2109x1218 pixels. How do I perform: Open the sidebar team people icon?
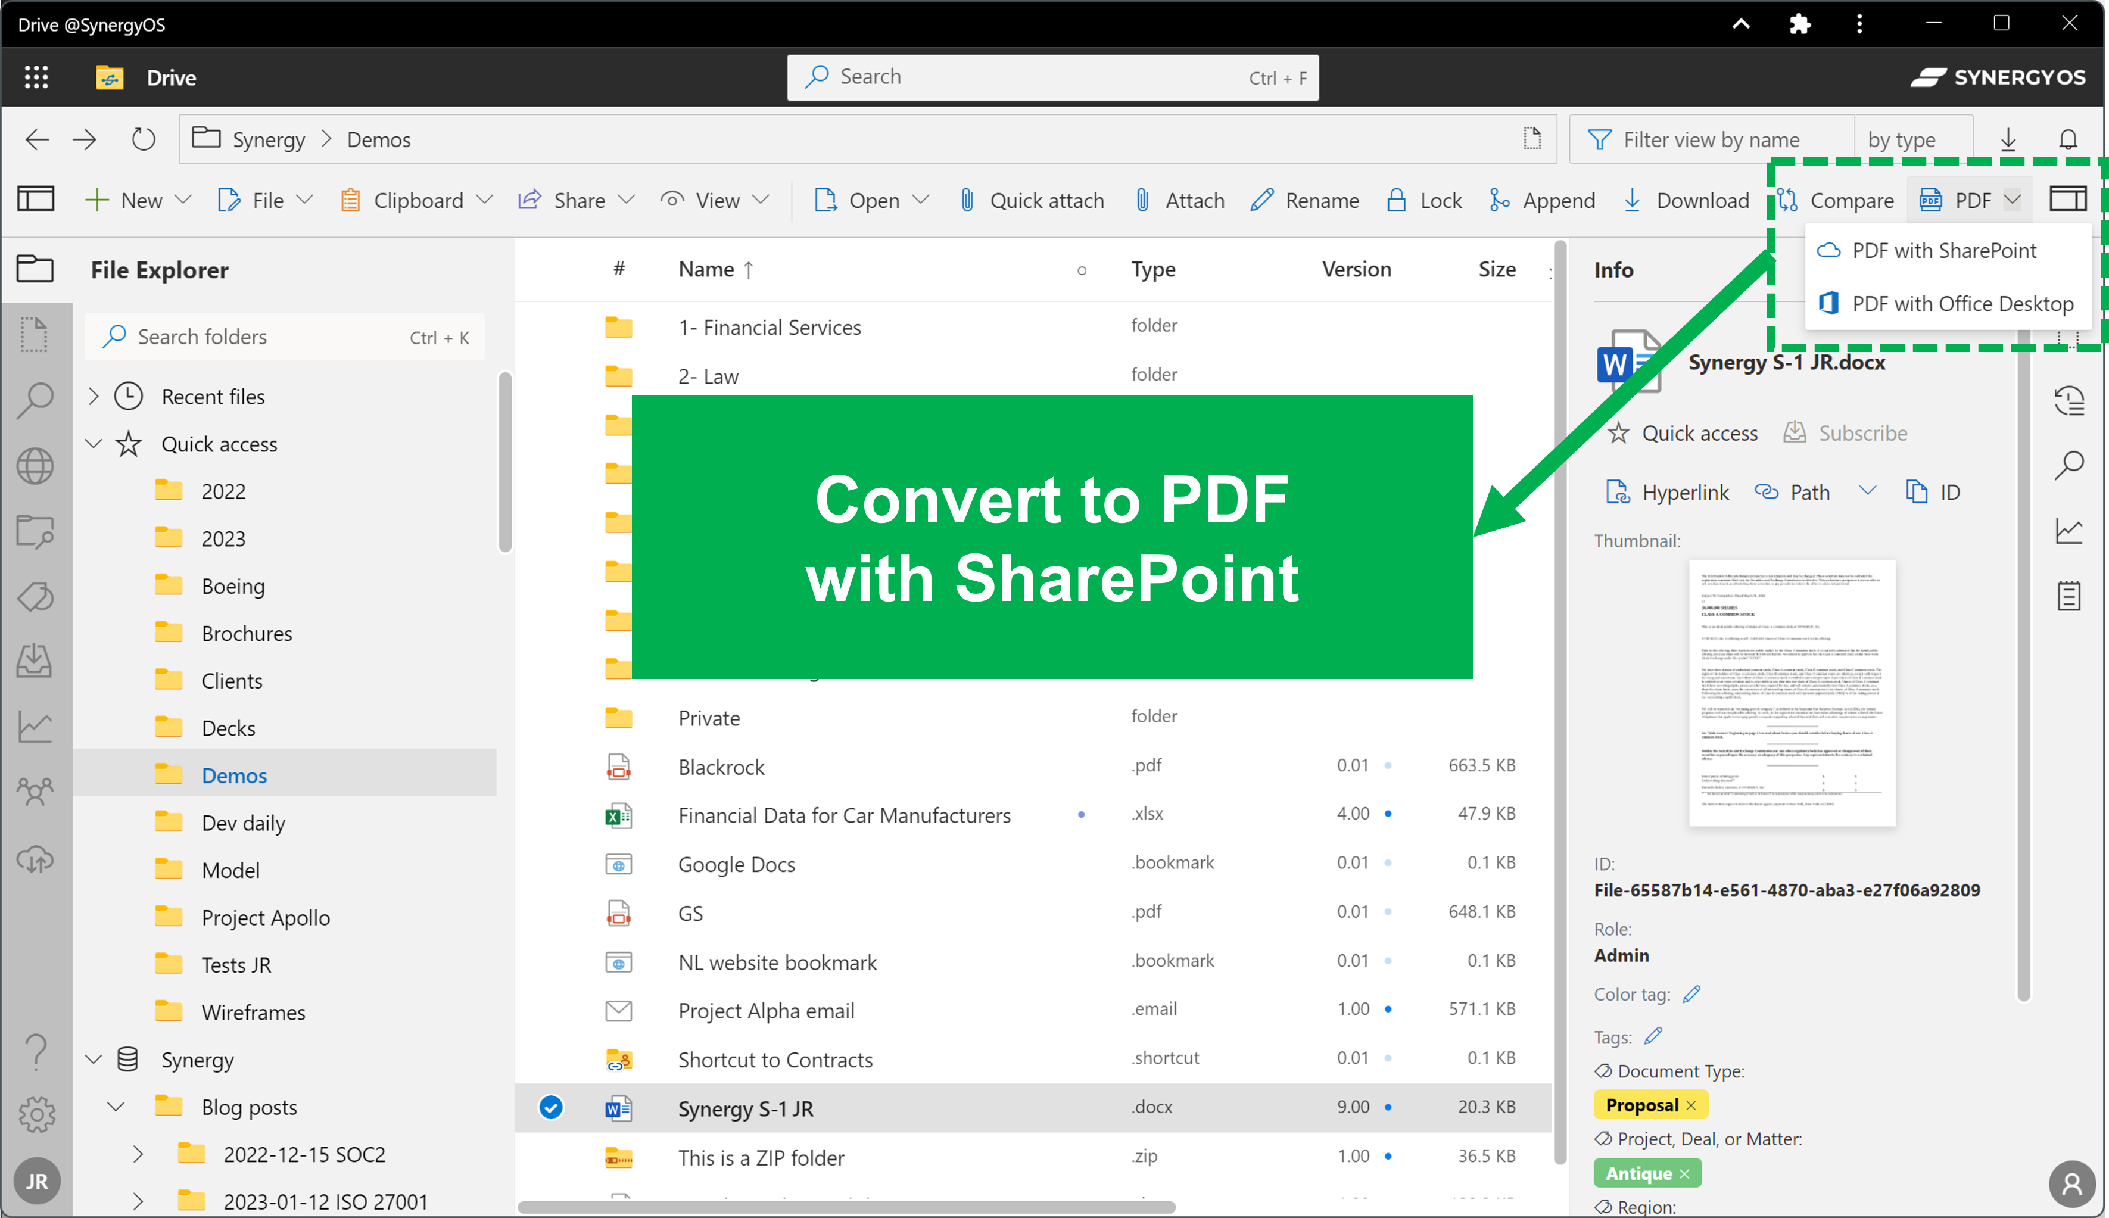pos(35,790)
